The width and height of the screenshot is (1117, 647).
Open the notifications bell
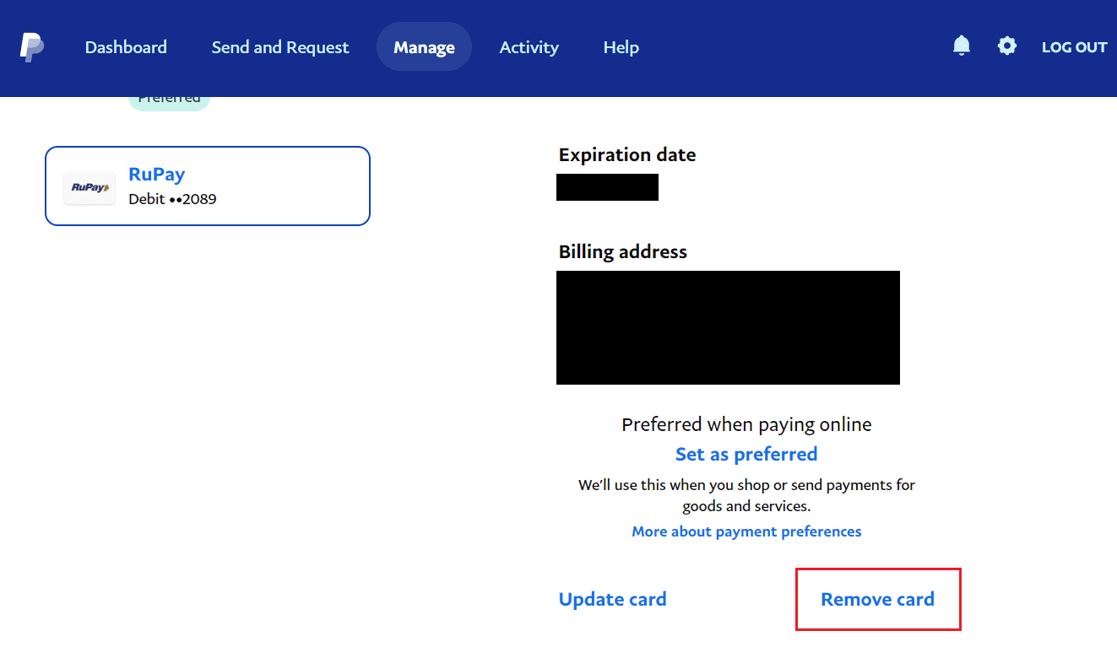(x=962, y=46)
